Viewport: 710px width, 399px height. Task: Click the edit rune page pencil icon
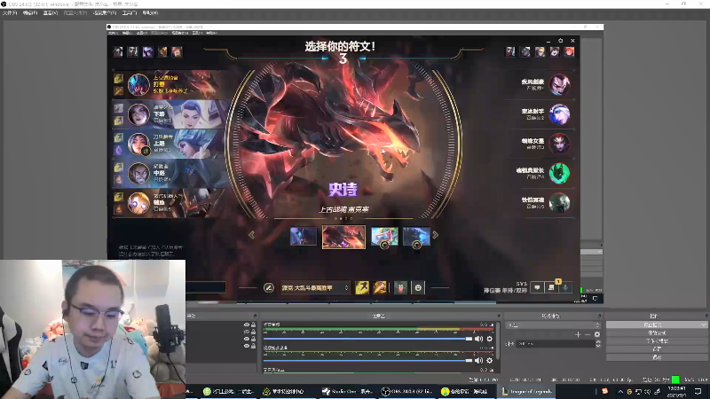[x=269, y=287]
